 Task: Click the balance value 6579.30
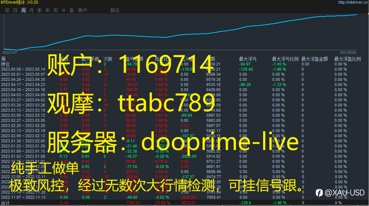(x=213, y=80)
